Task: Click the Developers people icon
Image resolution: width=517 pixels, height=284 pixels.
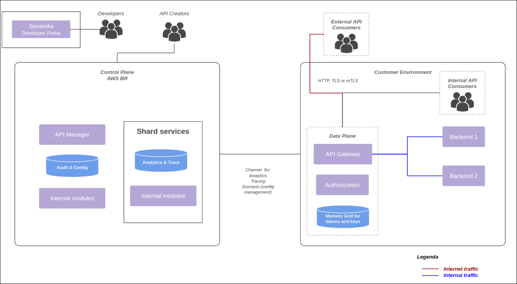Action: click(x=111, y=29)
